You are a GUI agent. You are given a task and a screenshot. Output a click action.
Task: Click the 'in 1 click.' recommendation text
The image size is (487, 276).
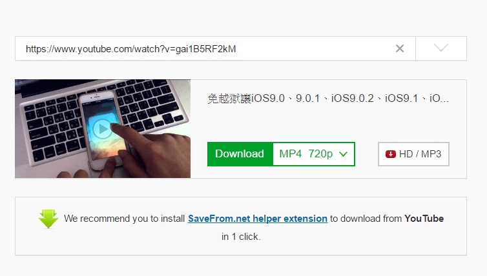241,237
